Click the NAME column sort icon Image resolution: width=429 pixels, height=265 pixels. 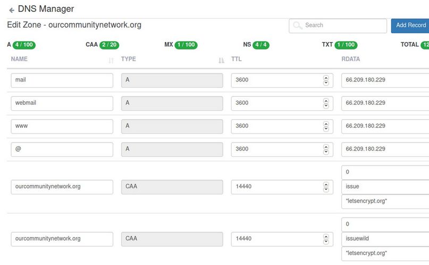tap(111, 61)
